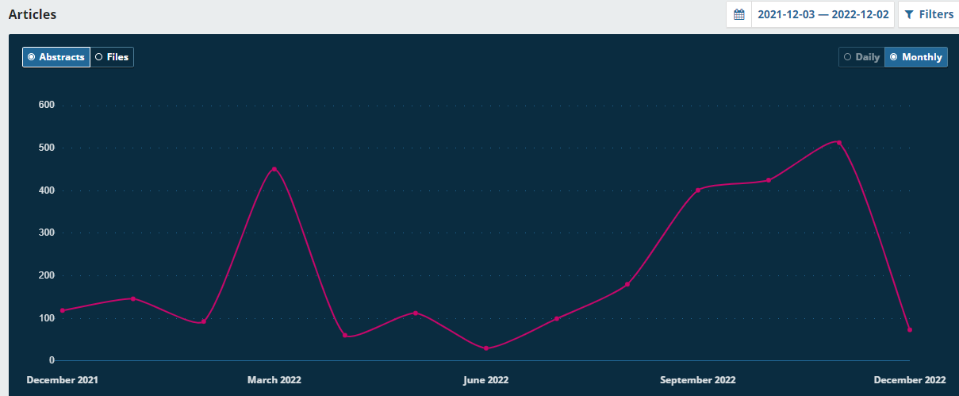Click the February 2022 data point
This screenshot has width=959, height=396.
pos(203,321)
